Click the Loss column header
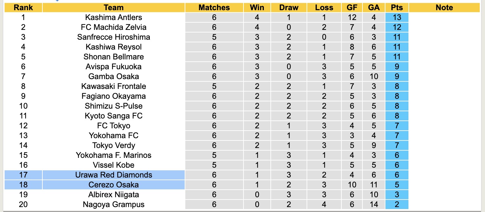485x212 pixels. pyautogui.click(x=324, y=8)
